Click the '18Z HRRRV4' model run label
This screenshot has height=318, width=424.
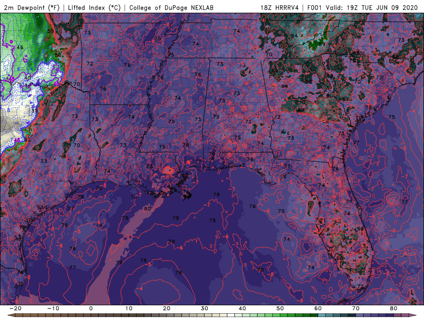[279, 7]
